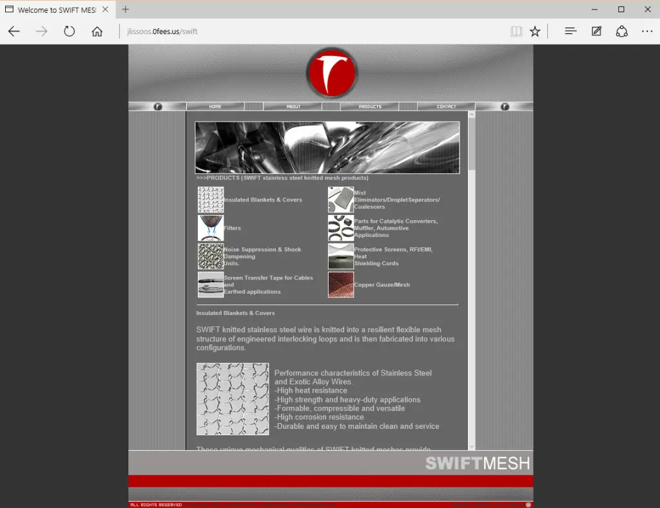Select the Welcome to SWIFT MESH tab
This screenshot has width=660, height=508.
tap(57, 10)
